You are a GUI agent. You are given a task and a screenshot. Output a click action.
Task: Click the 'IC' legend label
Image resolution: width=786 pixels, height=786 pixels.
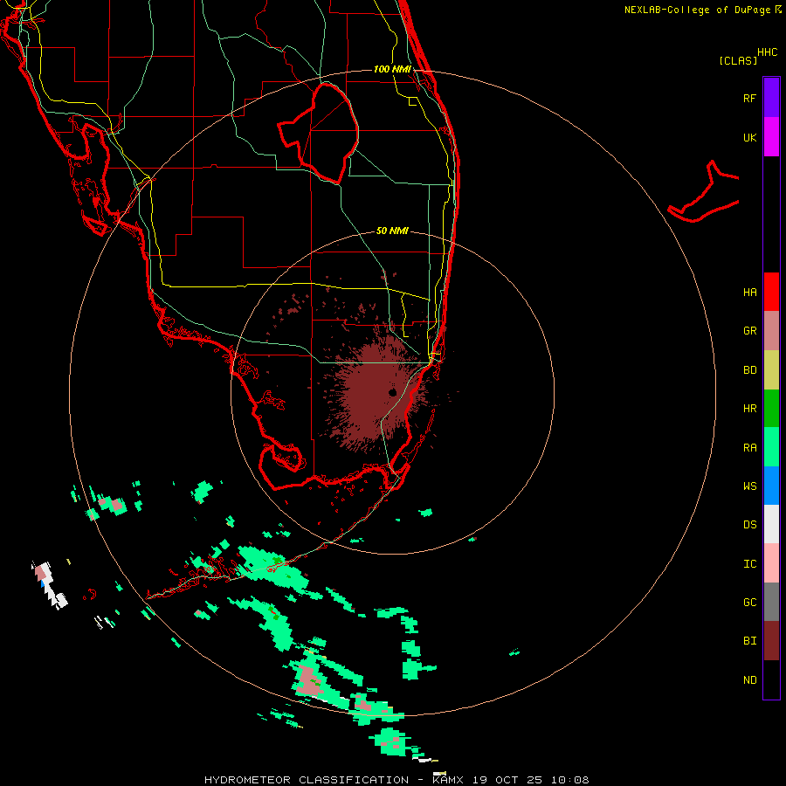click(749, 564)
